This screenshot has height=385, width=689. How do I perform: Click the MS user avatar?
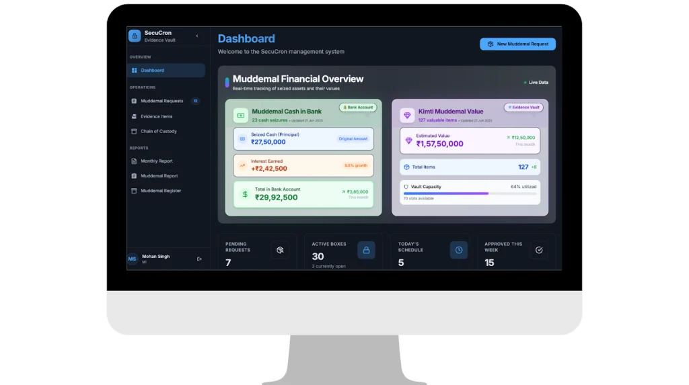133,259
